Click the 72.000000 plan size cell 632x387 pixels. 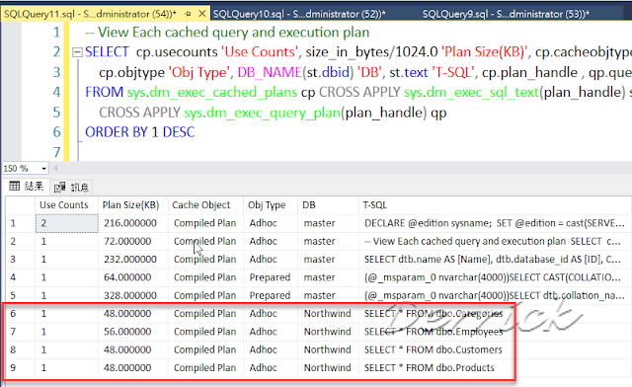[x=133, y=242]
